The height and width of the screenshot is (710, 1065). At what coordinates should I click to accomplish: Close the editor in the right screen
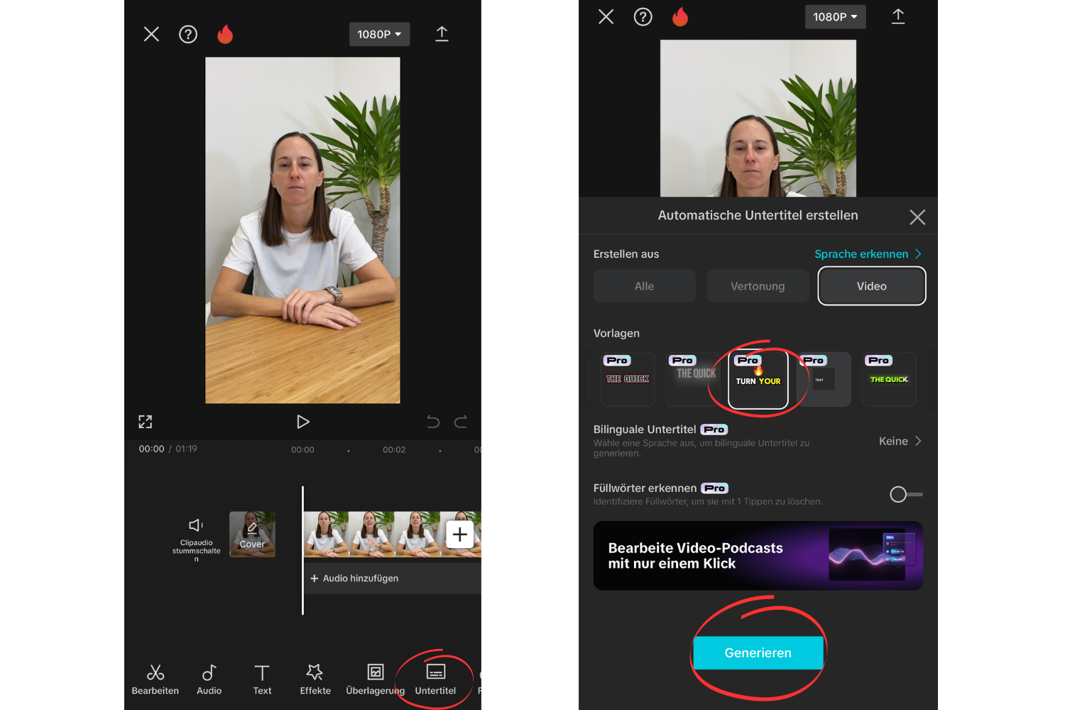click(606, 16)
